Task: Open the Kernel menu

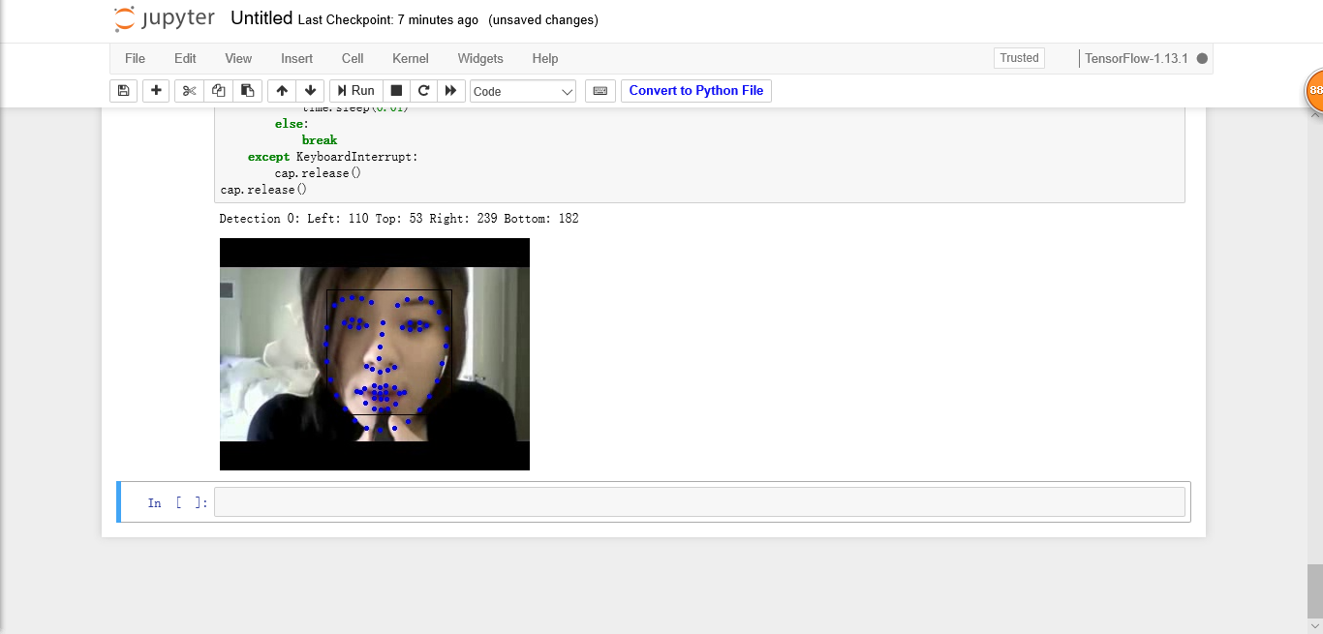Action: click(x=411, y=58)
